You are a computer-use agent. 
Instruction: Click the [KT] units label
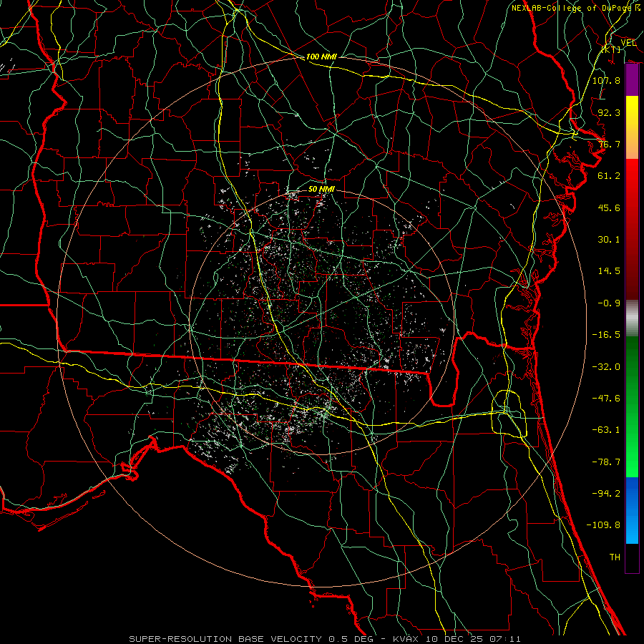tap(611, 49)
